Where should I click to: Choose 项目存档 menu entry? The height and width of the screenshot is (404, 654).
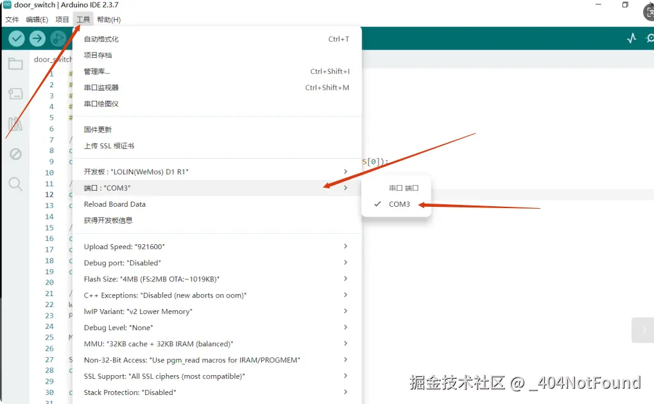(x=216, y=55)
